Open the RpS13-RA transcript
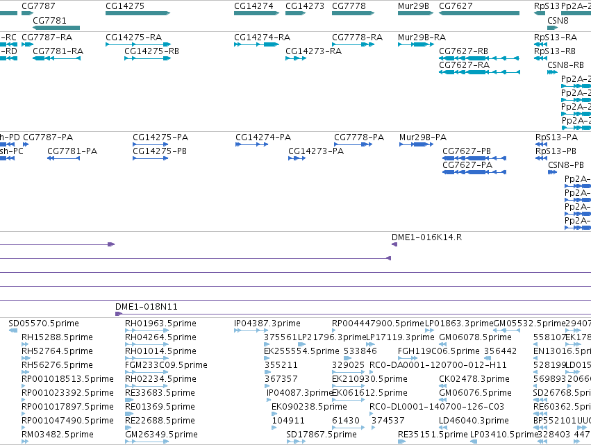591x445 pixels. 556,37
